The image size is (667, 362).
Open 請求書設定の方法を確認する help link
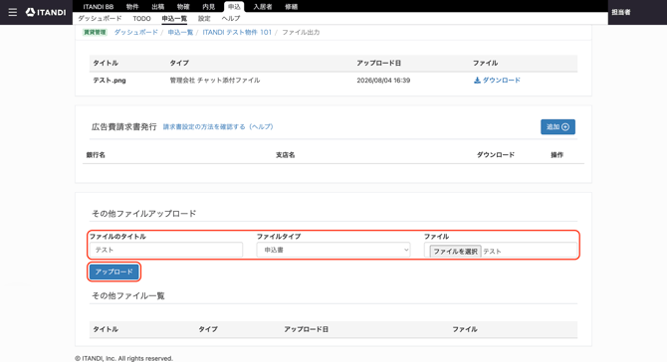coord(218,126)
